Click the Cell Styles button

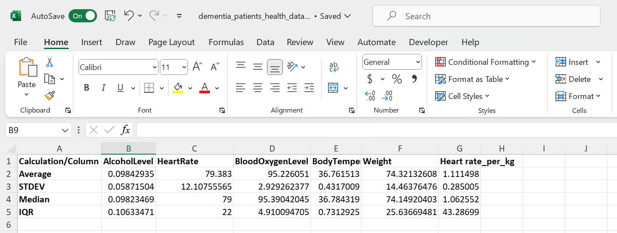click(x=462, y=96)
